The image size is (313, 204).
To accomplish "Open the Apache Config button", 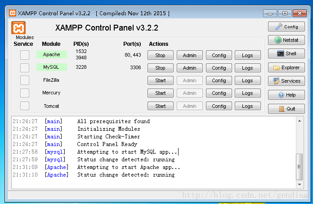I will [219, 55].
